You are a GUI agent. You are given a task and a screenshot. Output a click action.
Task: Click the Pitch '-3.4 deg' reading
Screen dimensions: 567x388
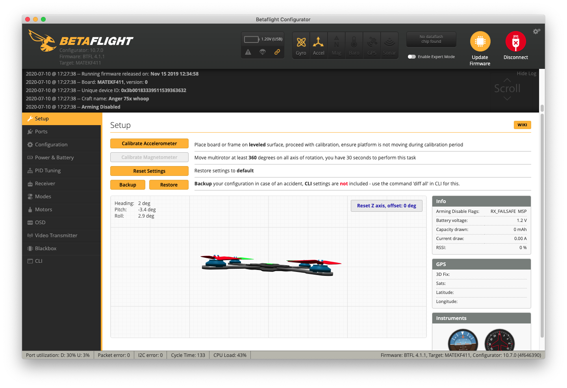point(147,210)
